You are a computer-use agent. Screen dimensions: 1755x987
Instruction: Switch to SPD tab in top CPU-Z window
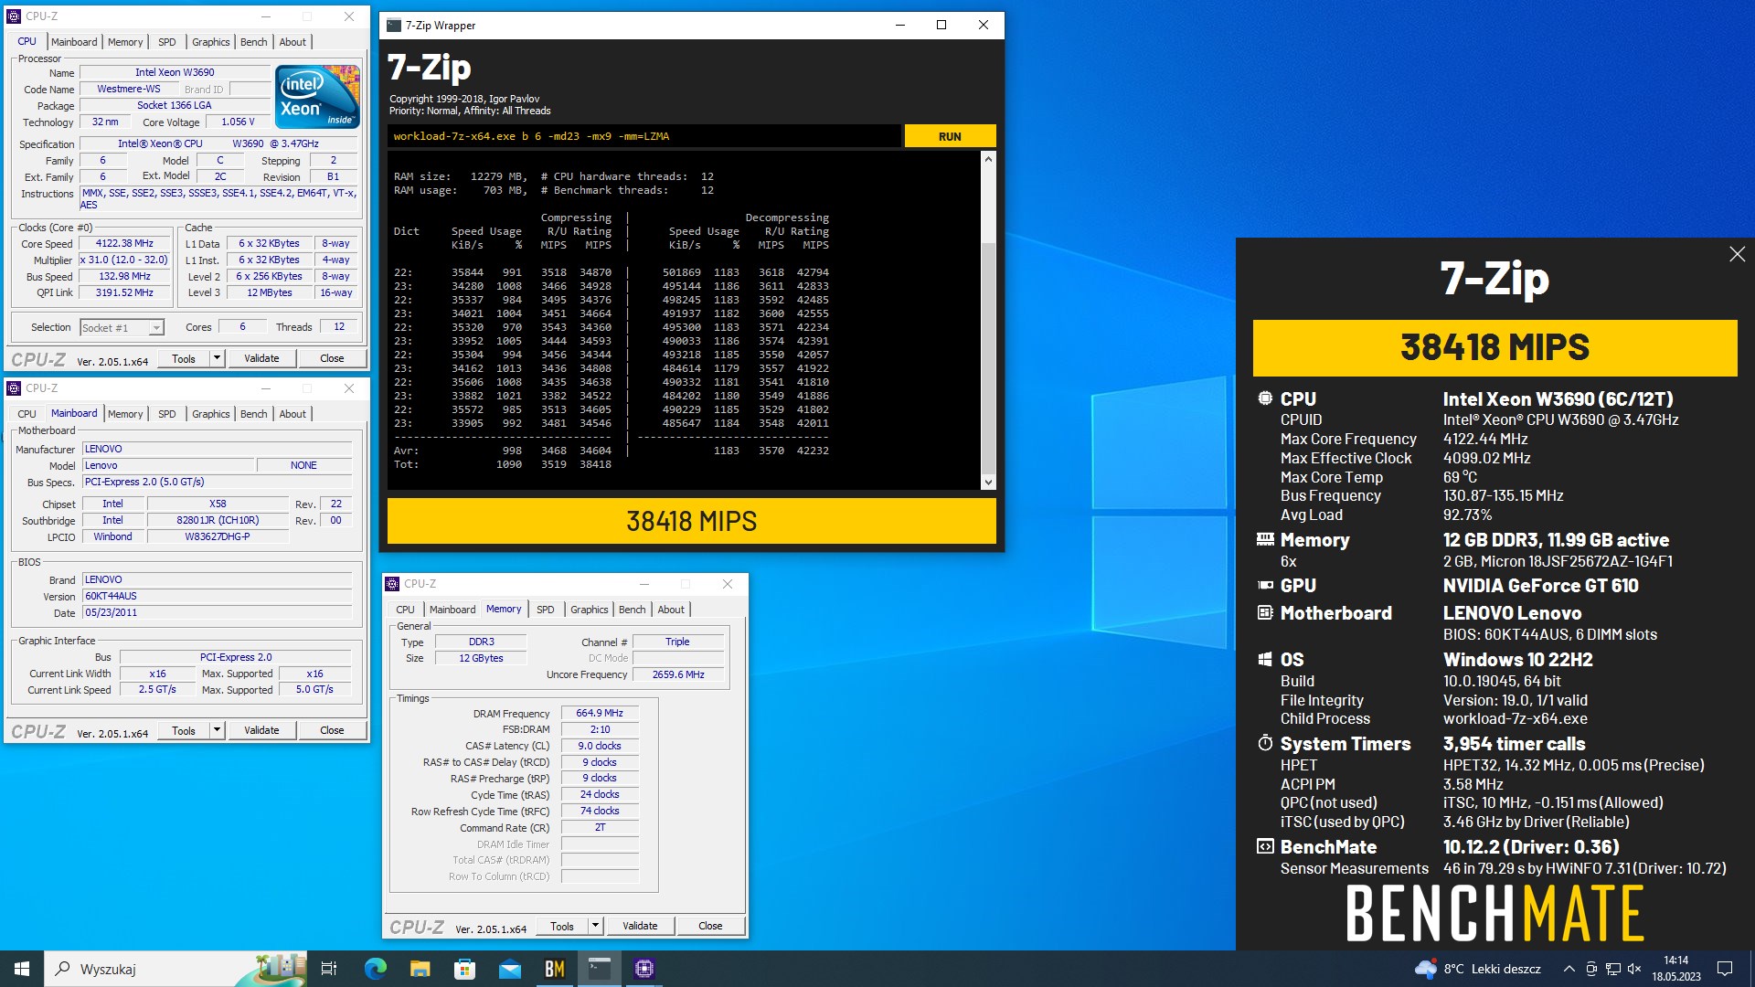[x=167, y=42]
